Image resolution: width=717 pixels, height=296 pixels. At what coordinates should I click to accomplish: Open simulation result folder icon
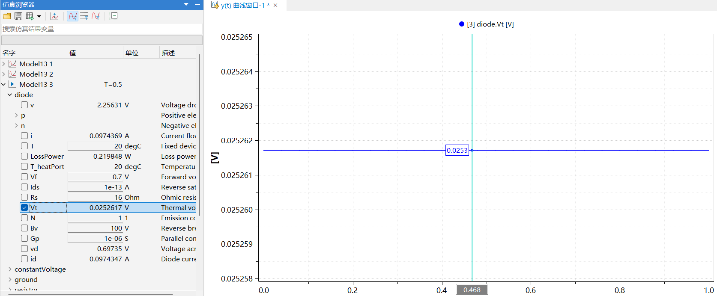[x=7, y=16]
